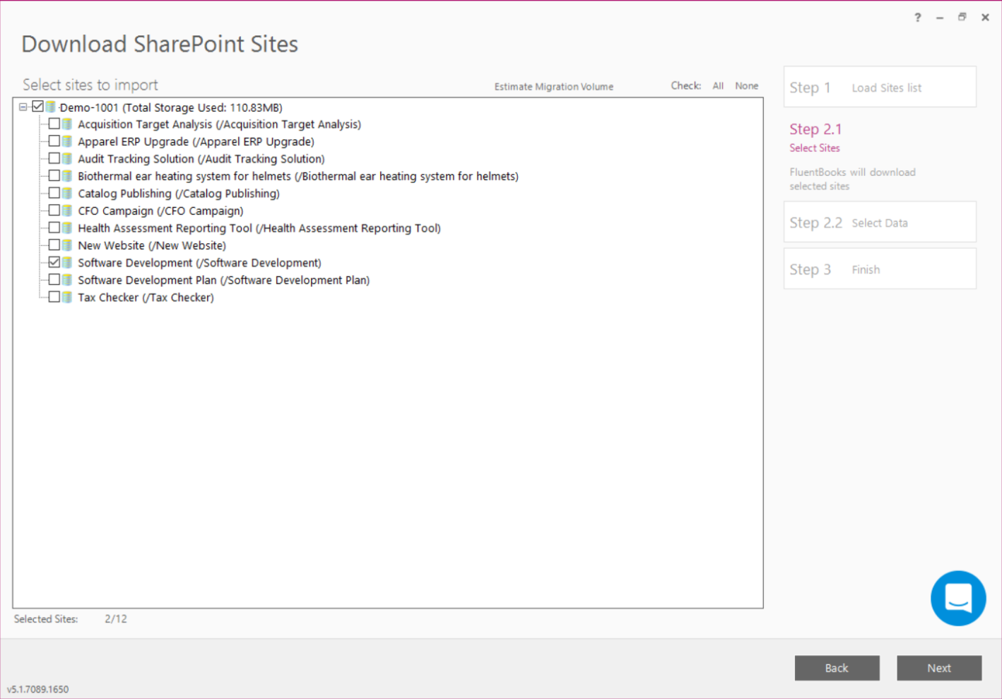Click the Select sites to import label
Image resolution: width=1002 pixels, height=699 pixels.
pos(90,85)
